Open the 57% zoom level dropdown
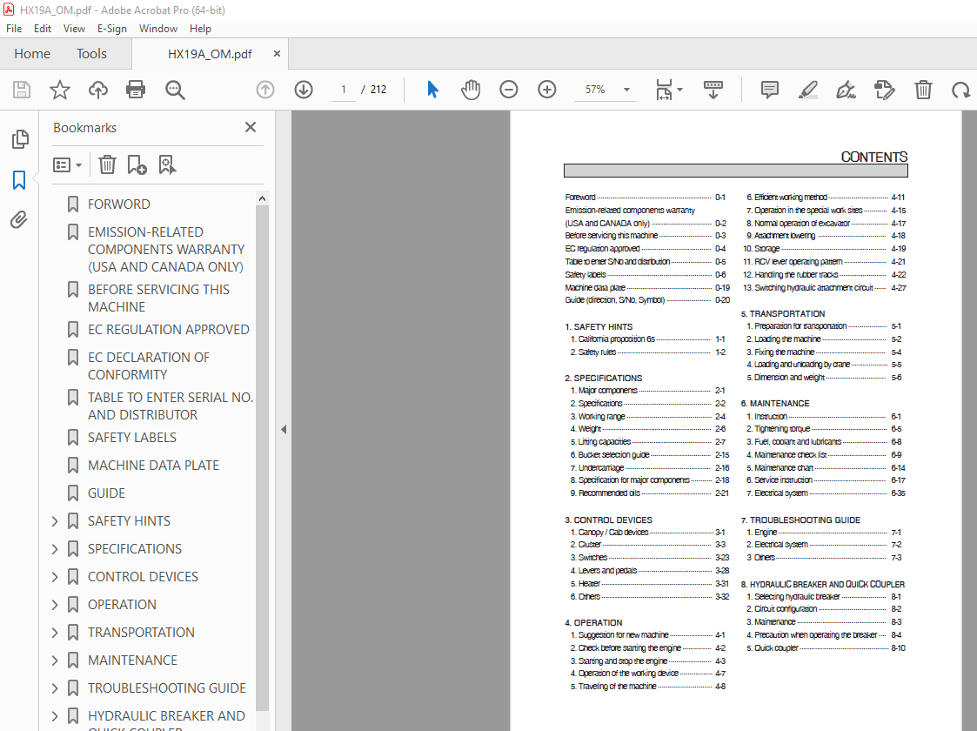Screen dimensions: 977x731 click(626, 90)
